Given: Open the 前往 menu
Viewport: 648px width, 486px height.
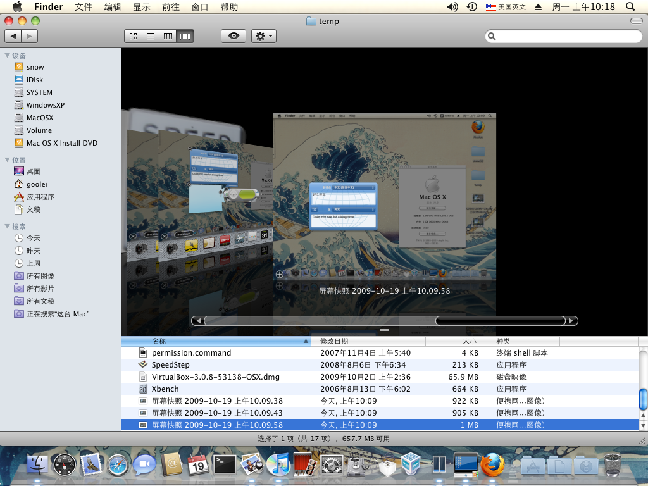Looking at the screenshot, I should pyautogui.click(x=171, y=6).
